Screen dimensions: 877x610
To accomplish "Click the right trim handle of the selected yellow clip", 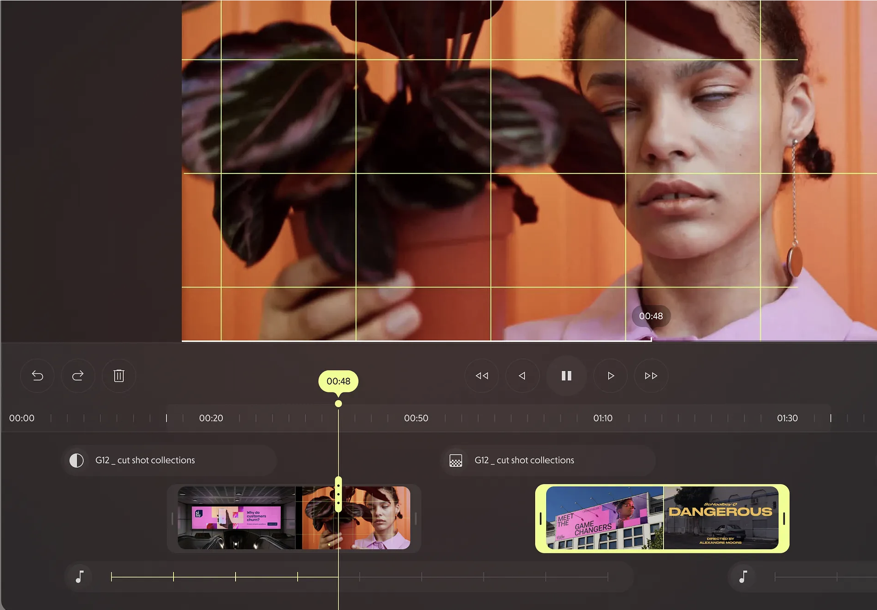I will click(x=784, y=518).
